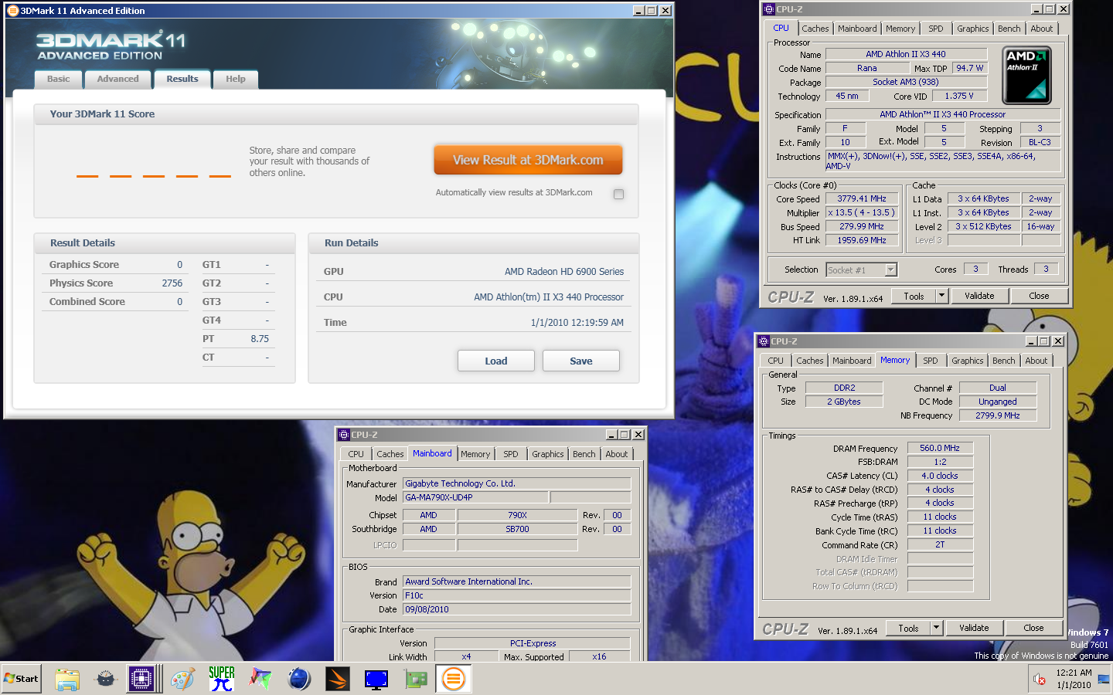Click the CPU window's CPU-Z title bar icon
1113x695 pixels.
[768, 9]
